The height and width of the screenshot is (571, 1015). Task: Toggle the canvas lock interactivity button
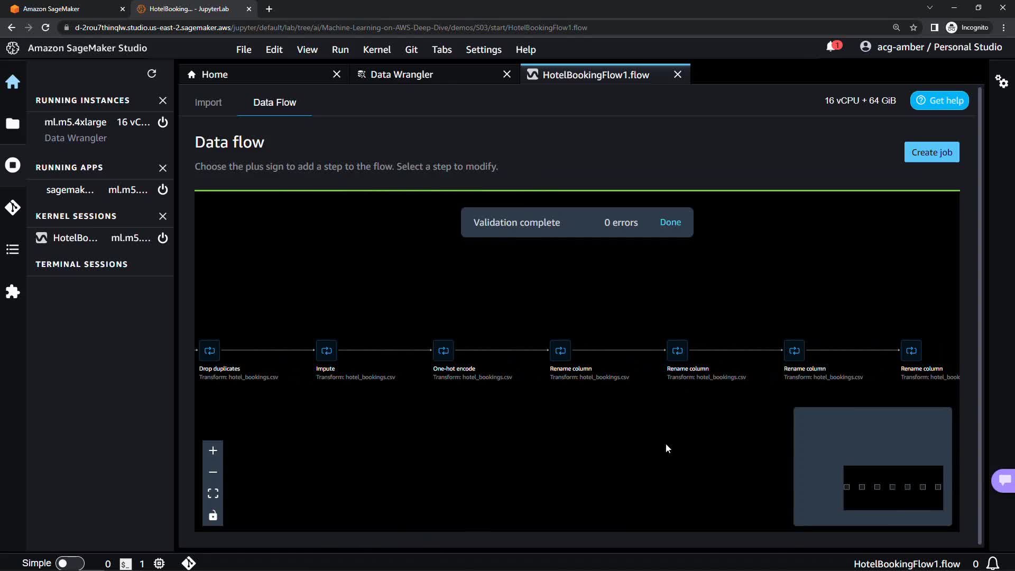tap(213, 515)
